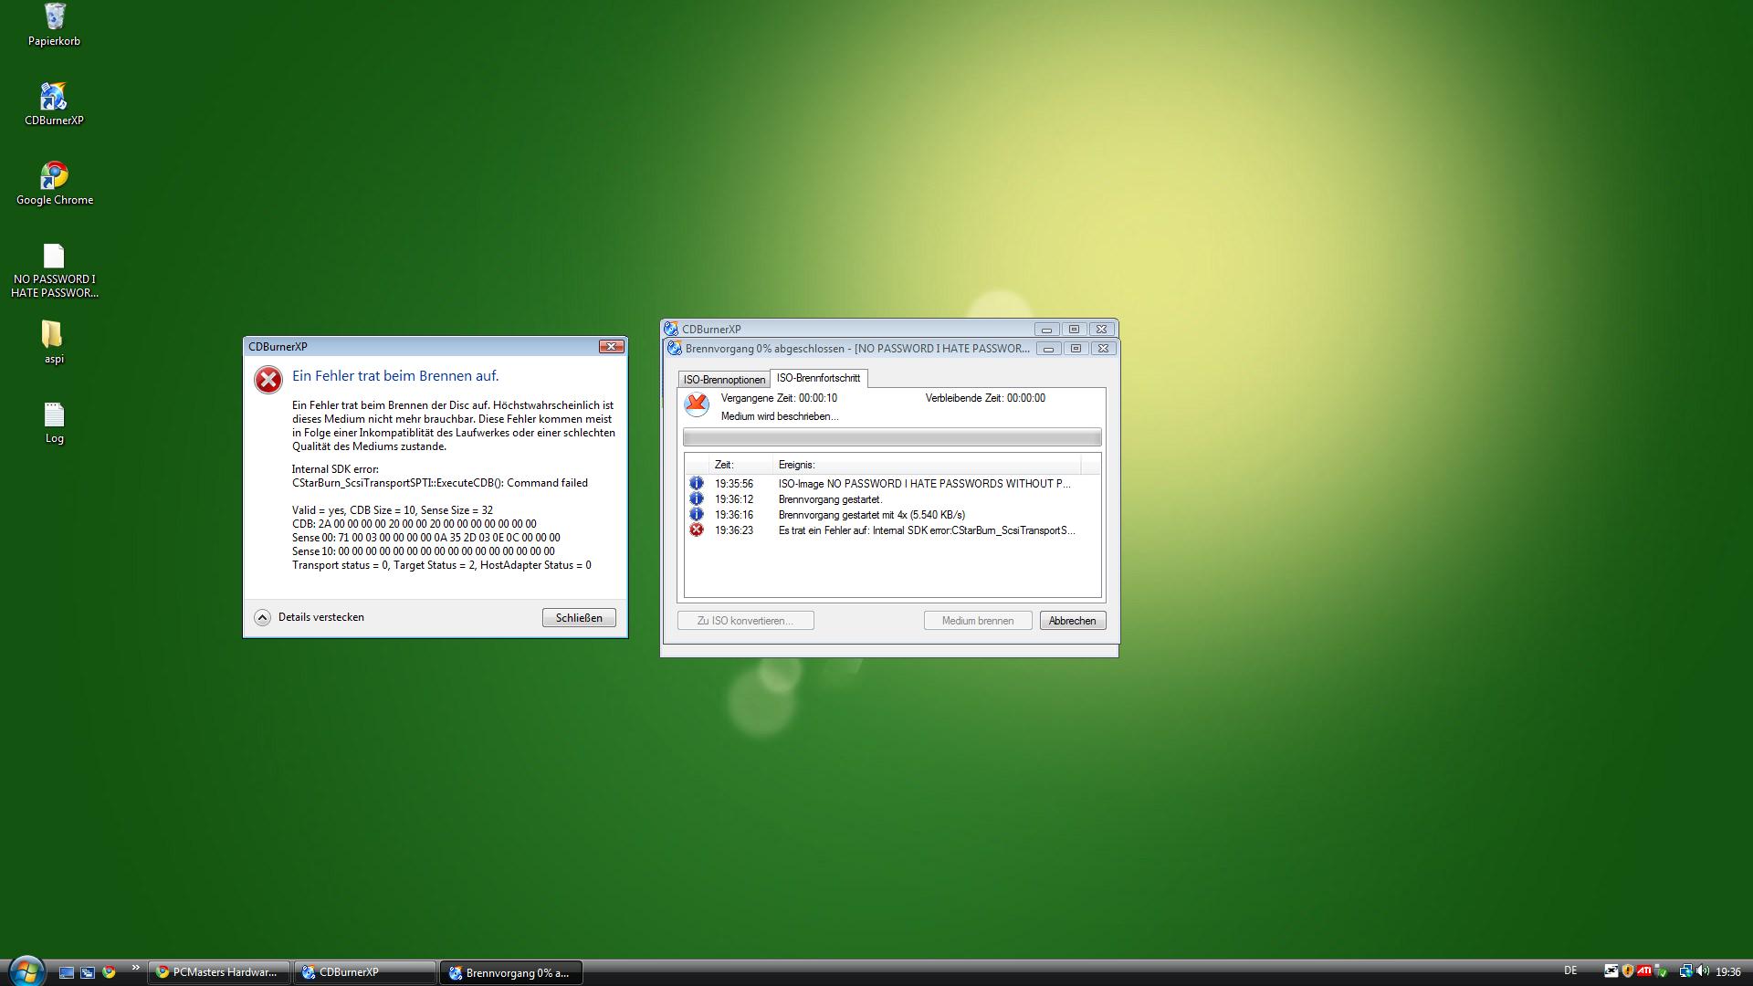Screen dimensions: 1753x986
Task: Click the Show Desktop quick launch icon
Action: [66, 972]
